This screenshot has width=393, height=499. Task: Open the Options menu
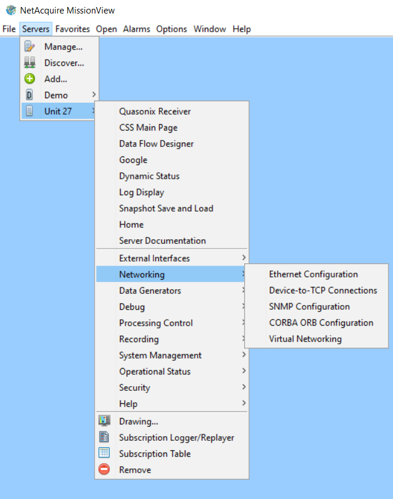(x=171, y=29)
